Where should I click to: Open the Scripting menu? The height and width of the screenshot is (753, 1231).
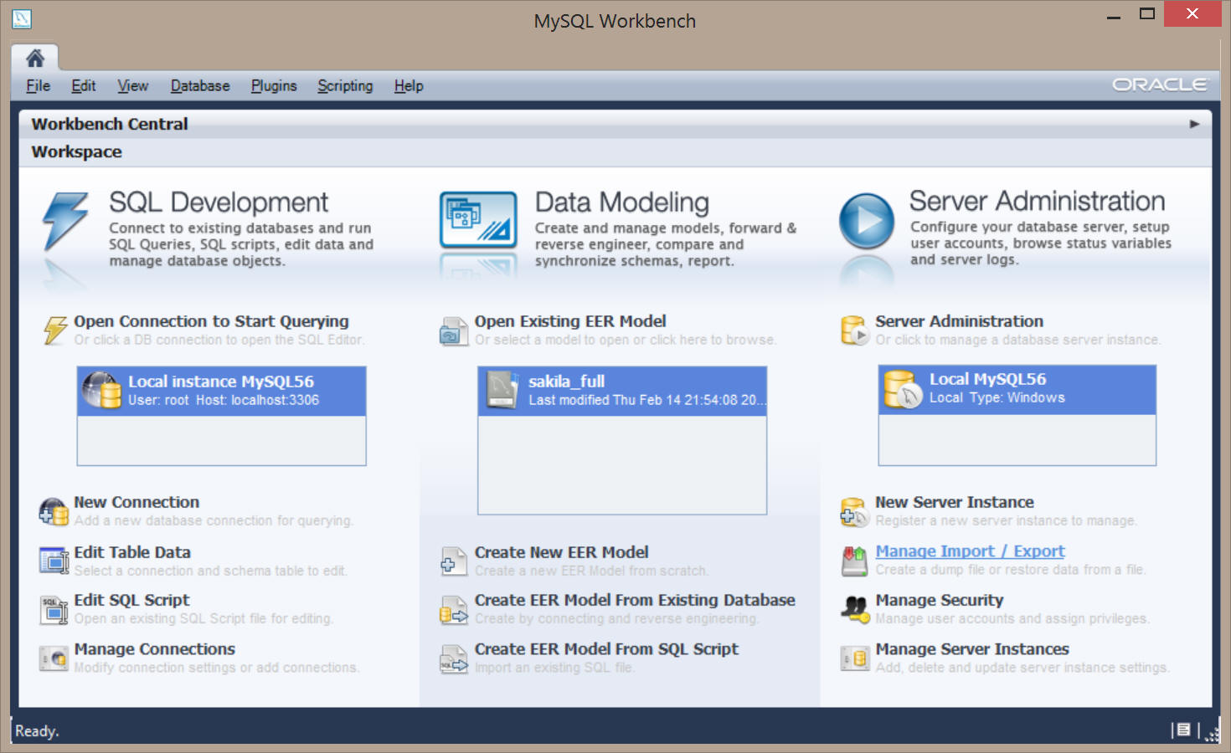(x=345, y=85)
